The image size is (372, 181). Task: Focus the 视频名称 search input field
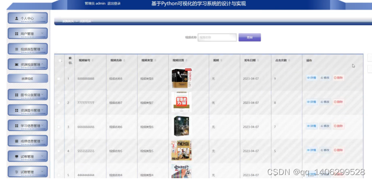pos(217,37)
